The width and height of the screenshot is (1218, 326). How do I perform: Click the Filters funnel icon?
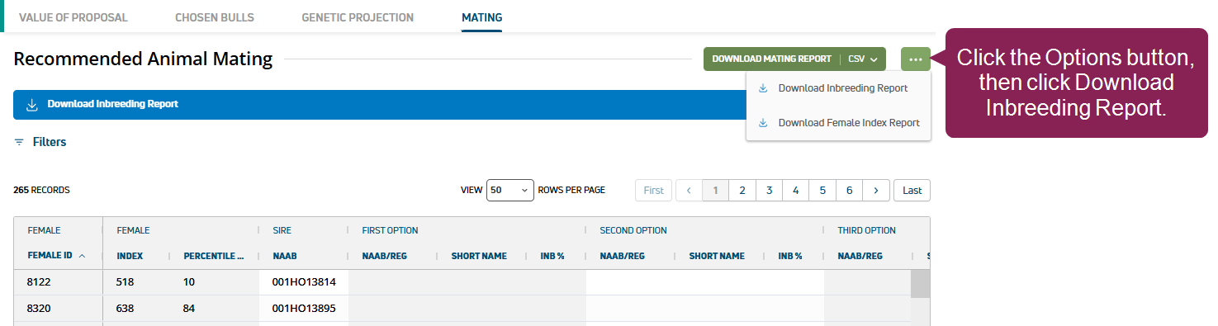click(19, 142)
